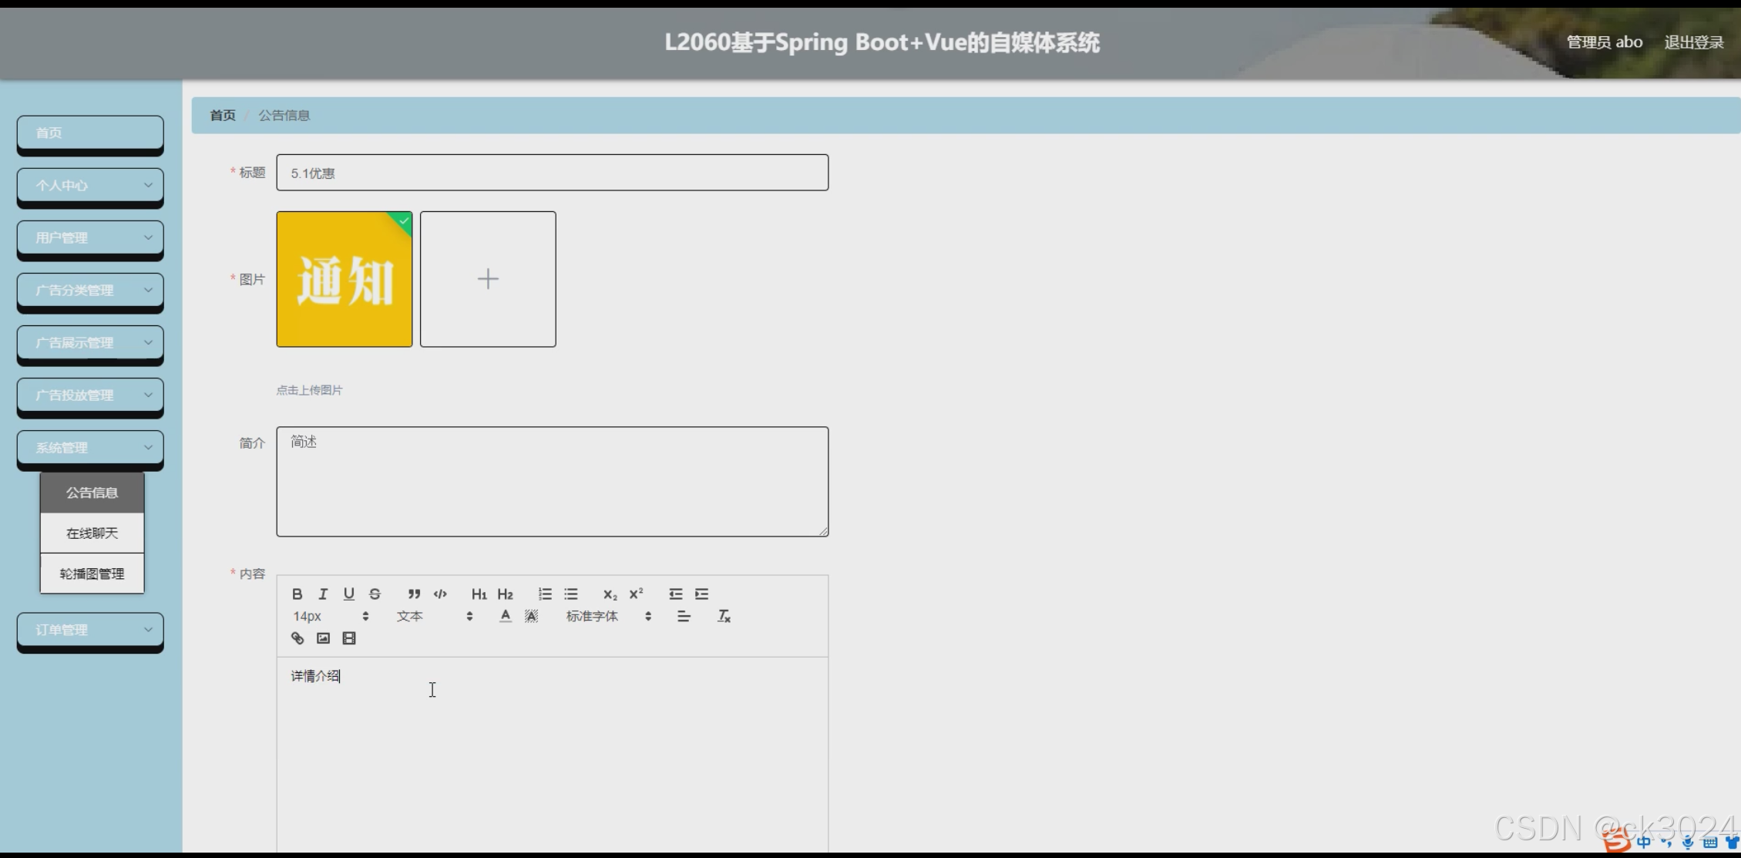Apply H1 heading in the content editor
The height and width of the screenshot is (858, 1741).
[x=479, y=594]
